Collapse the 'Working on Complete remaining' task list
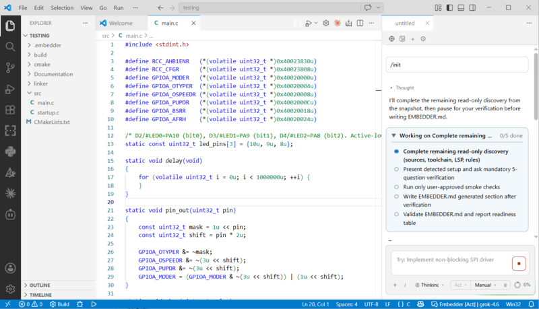Screen dimensions: 539x309 pyautogui.click(x=393, y=135)
